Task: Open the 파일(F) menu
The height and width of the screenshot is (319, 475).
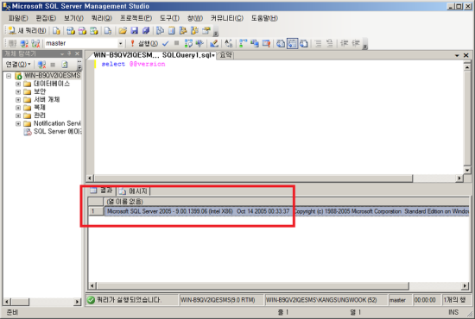Action: (x=18, y=18)
